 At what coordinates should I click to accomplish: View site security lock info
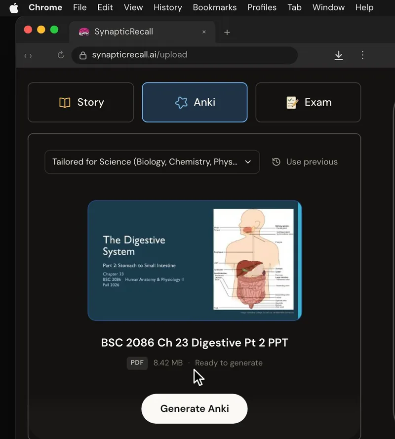83,55
